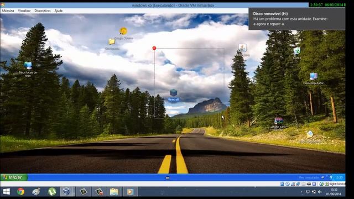Screen dimensions: 354x199
Task: Open the paint palette app on host taskbar
Action: (36, 192)
